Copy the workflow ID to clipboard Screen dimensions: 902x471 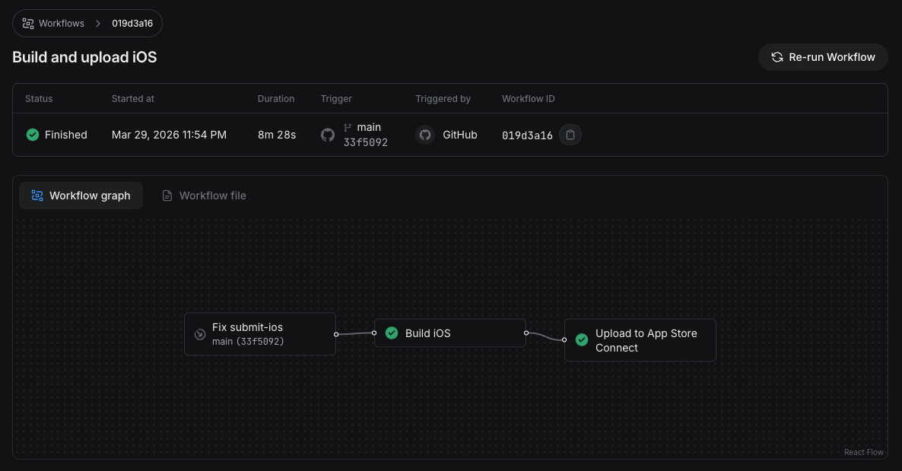tap(570, 135)
